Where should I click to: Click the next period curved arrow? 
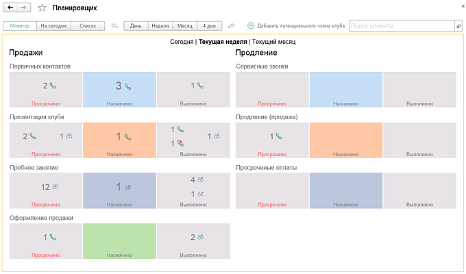coord(232,26)
